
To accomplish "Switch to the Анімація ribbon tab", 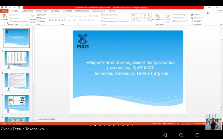I will [x=68, y=11].
